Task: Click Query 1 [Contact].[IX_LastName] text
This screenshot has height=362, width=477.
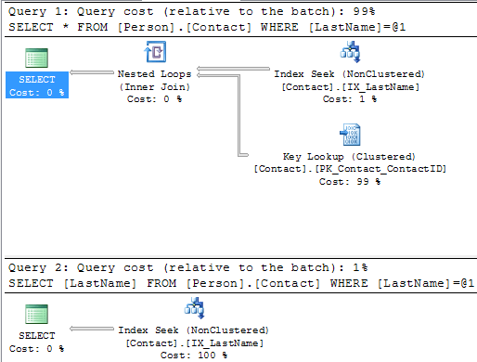Action: tap(350, 87)
